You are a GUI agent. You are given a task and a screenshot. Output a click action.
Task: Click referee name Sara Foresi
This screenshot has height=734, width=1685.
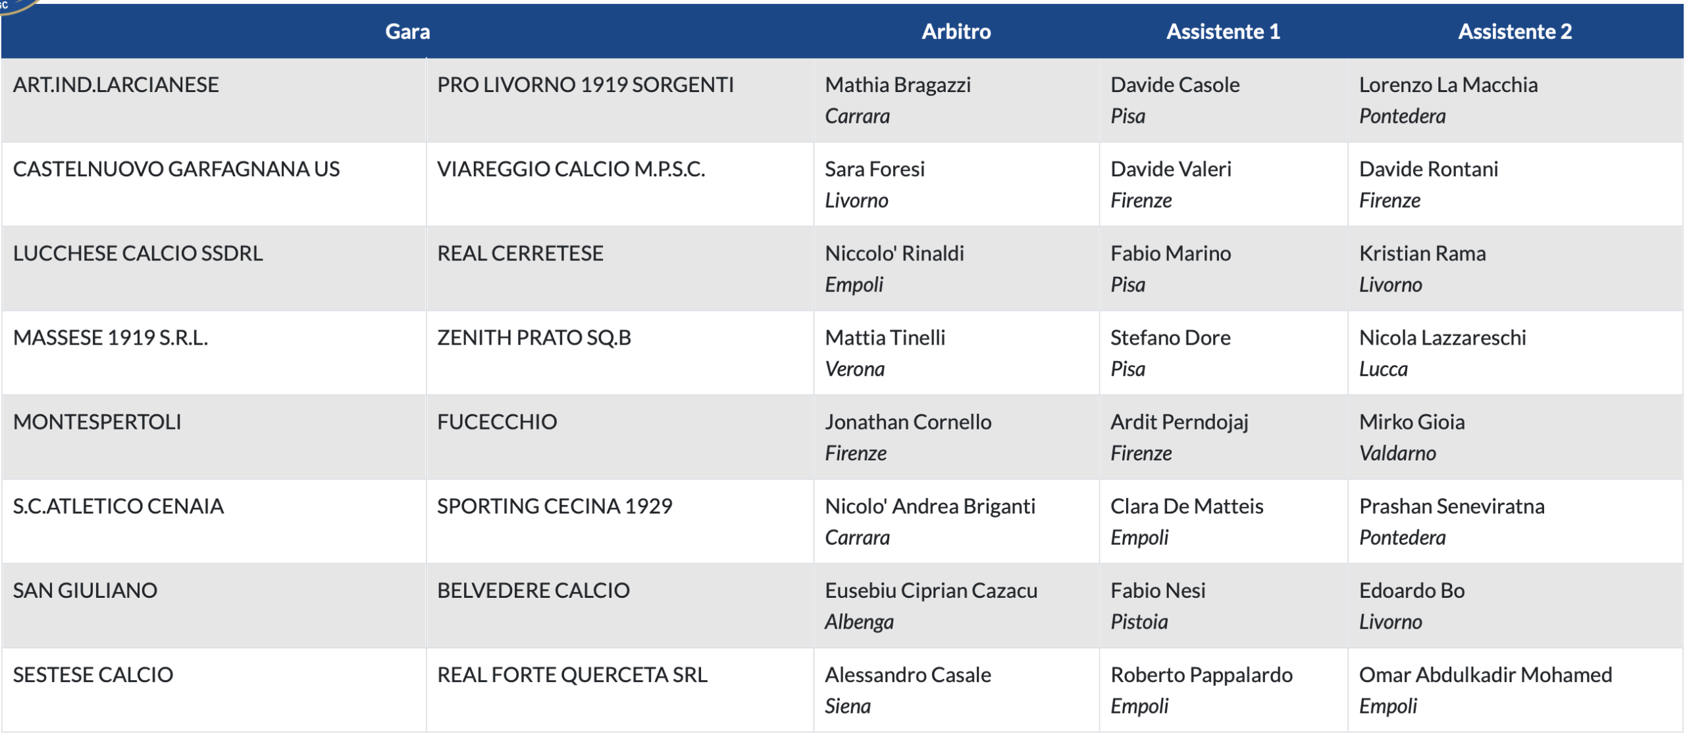click(875, 169)
